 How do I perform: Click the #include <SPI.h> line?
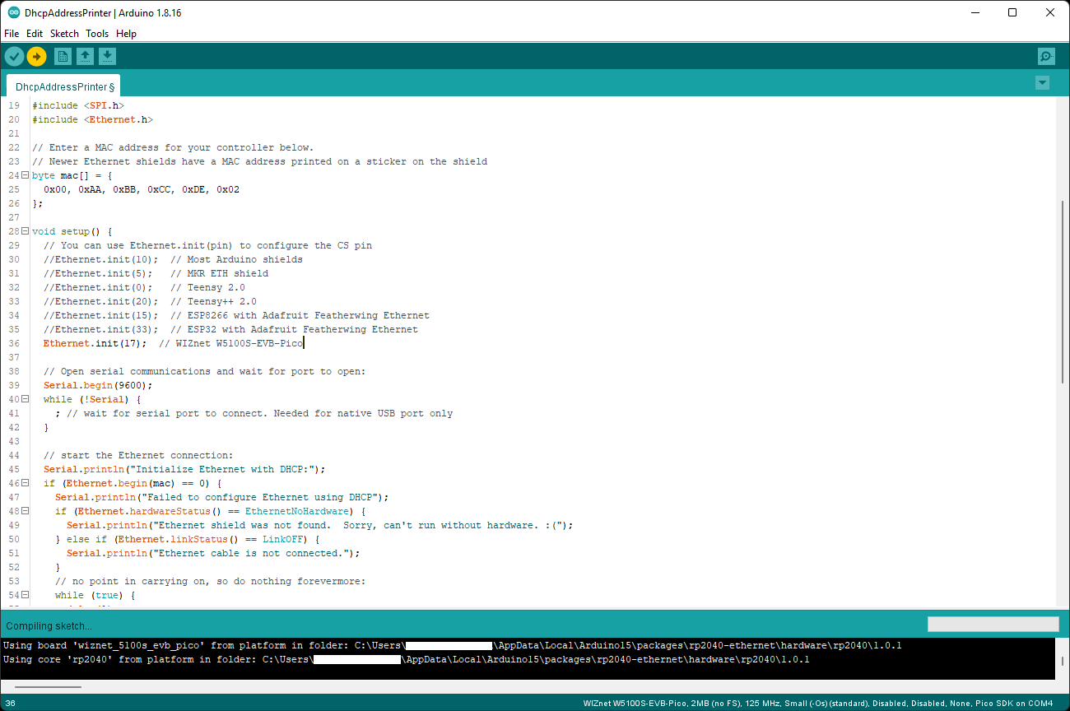(78, 105)
